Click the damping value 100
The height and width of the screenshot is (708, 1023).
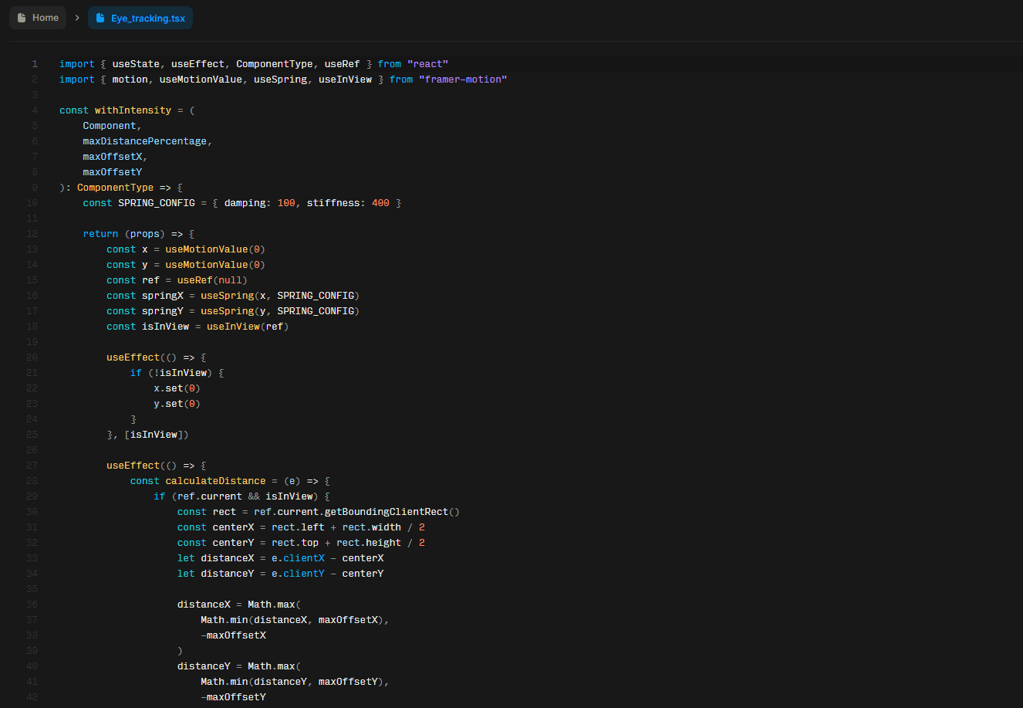[286, 203]
